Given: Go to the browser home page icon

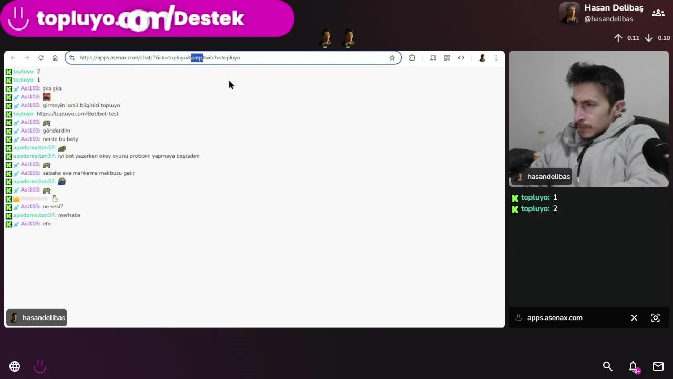Looking at the screenshot, I should [55, 58].
